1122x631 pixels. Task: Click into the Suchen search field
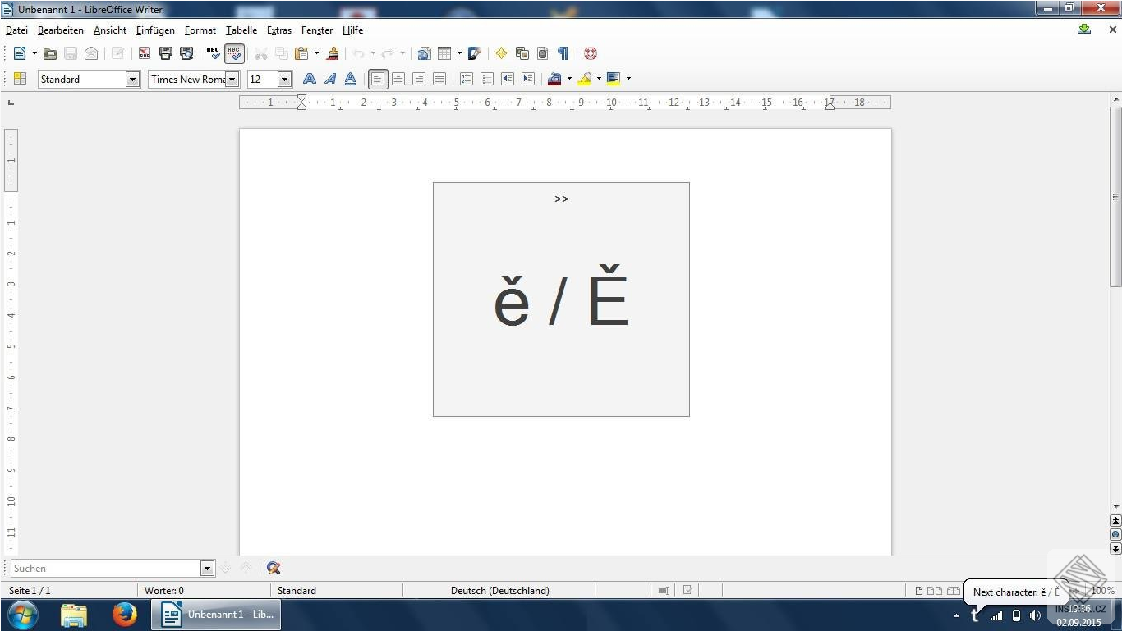pyautogui.click(x=106, y=568)
